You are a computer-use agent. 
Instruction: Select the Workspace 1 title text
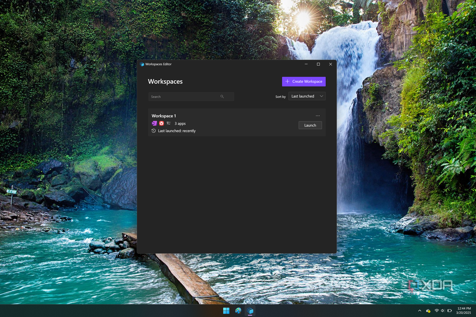(164, 116)
